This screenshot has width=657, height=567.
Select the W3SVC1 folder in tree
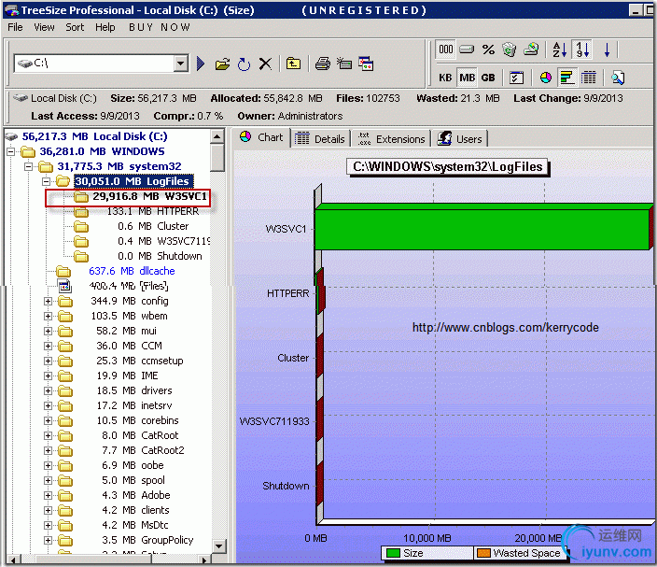tap(149, 197)
